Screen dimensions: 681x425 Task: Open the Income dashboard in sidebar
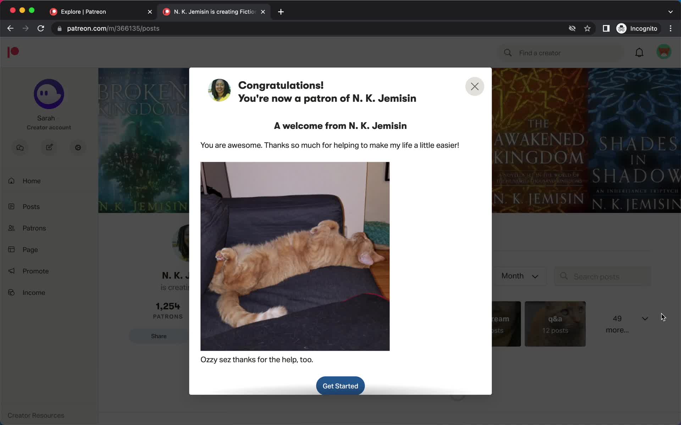(33, 292)
